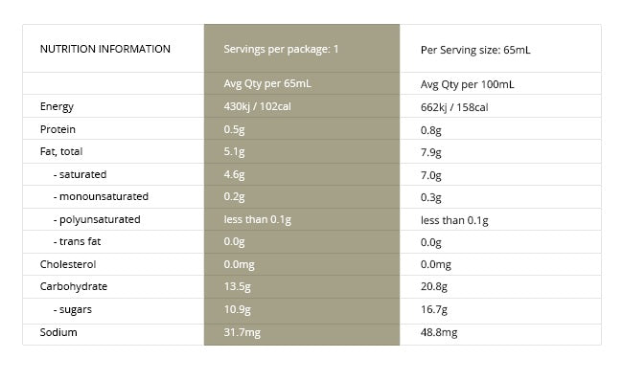Click the Fat, total row label
The width and height of the screenshot is (623, 381).
pyautogui.click(x=61, y=151)
